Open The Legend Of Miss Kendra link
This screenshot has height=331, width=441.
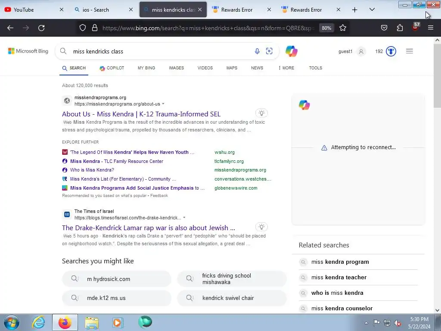pos(132,152)
